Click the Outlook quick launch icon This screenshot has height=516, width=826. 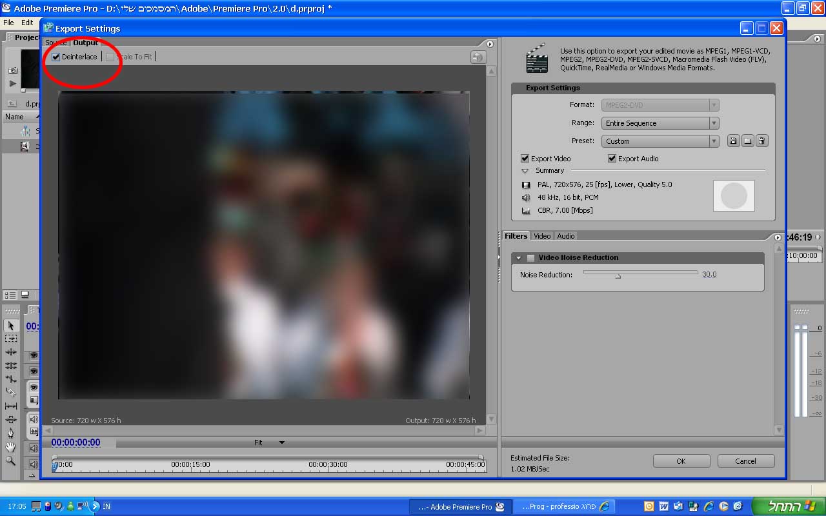(649, 506)
